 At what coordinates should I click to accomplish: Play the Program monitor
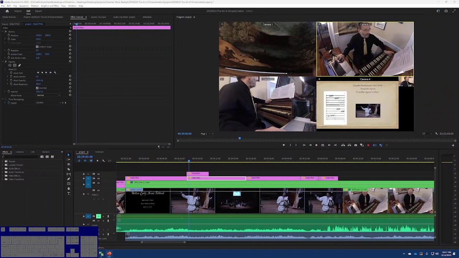[x=316, y=145]
